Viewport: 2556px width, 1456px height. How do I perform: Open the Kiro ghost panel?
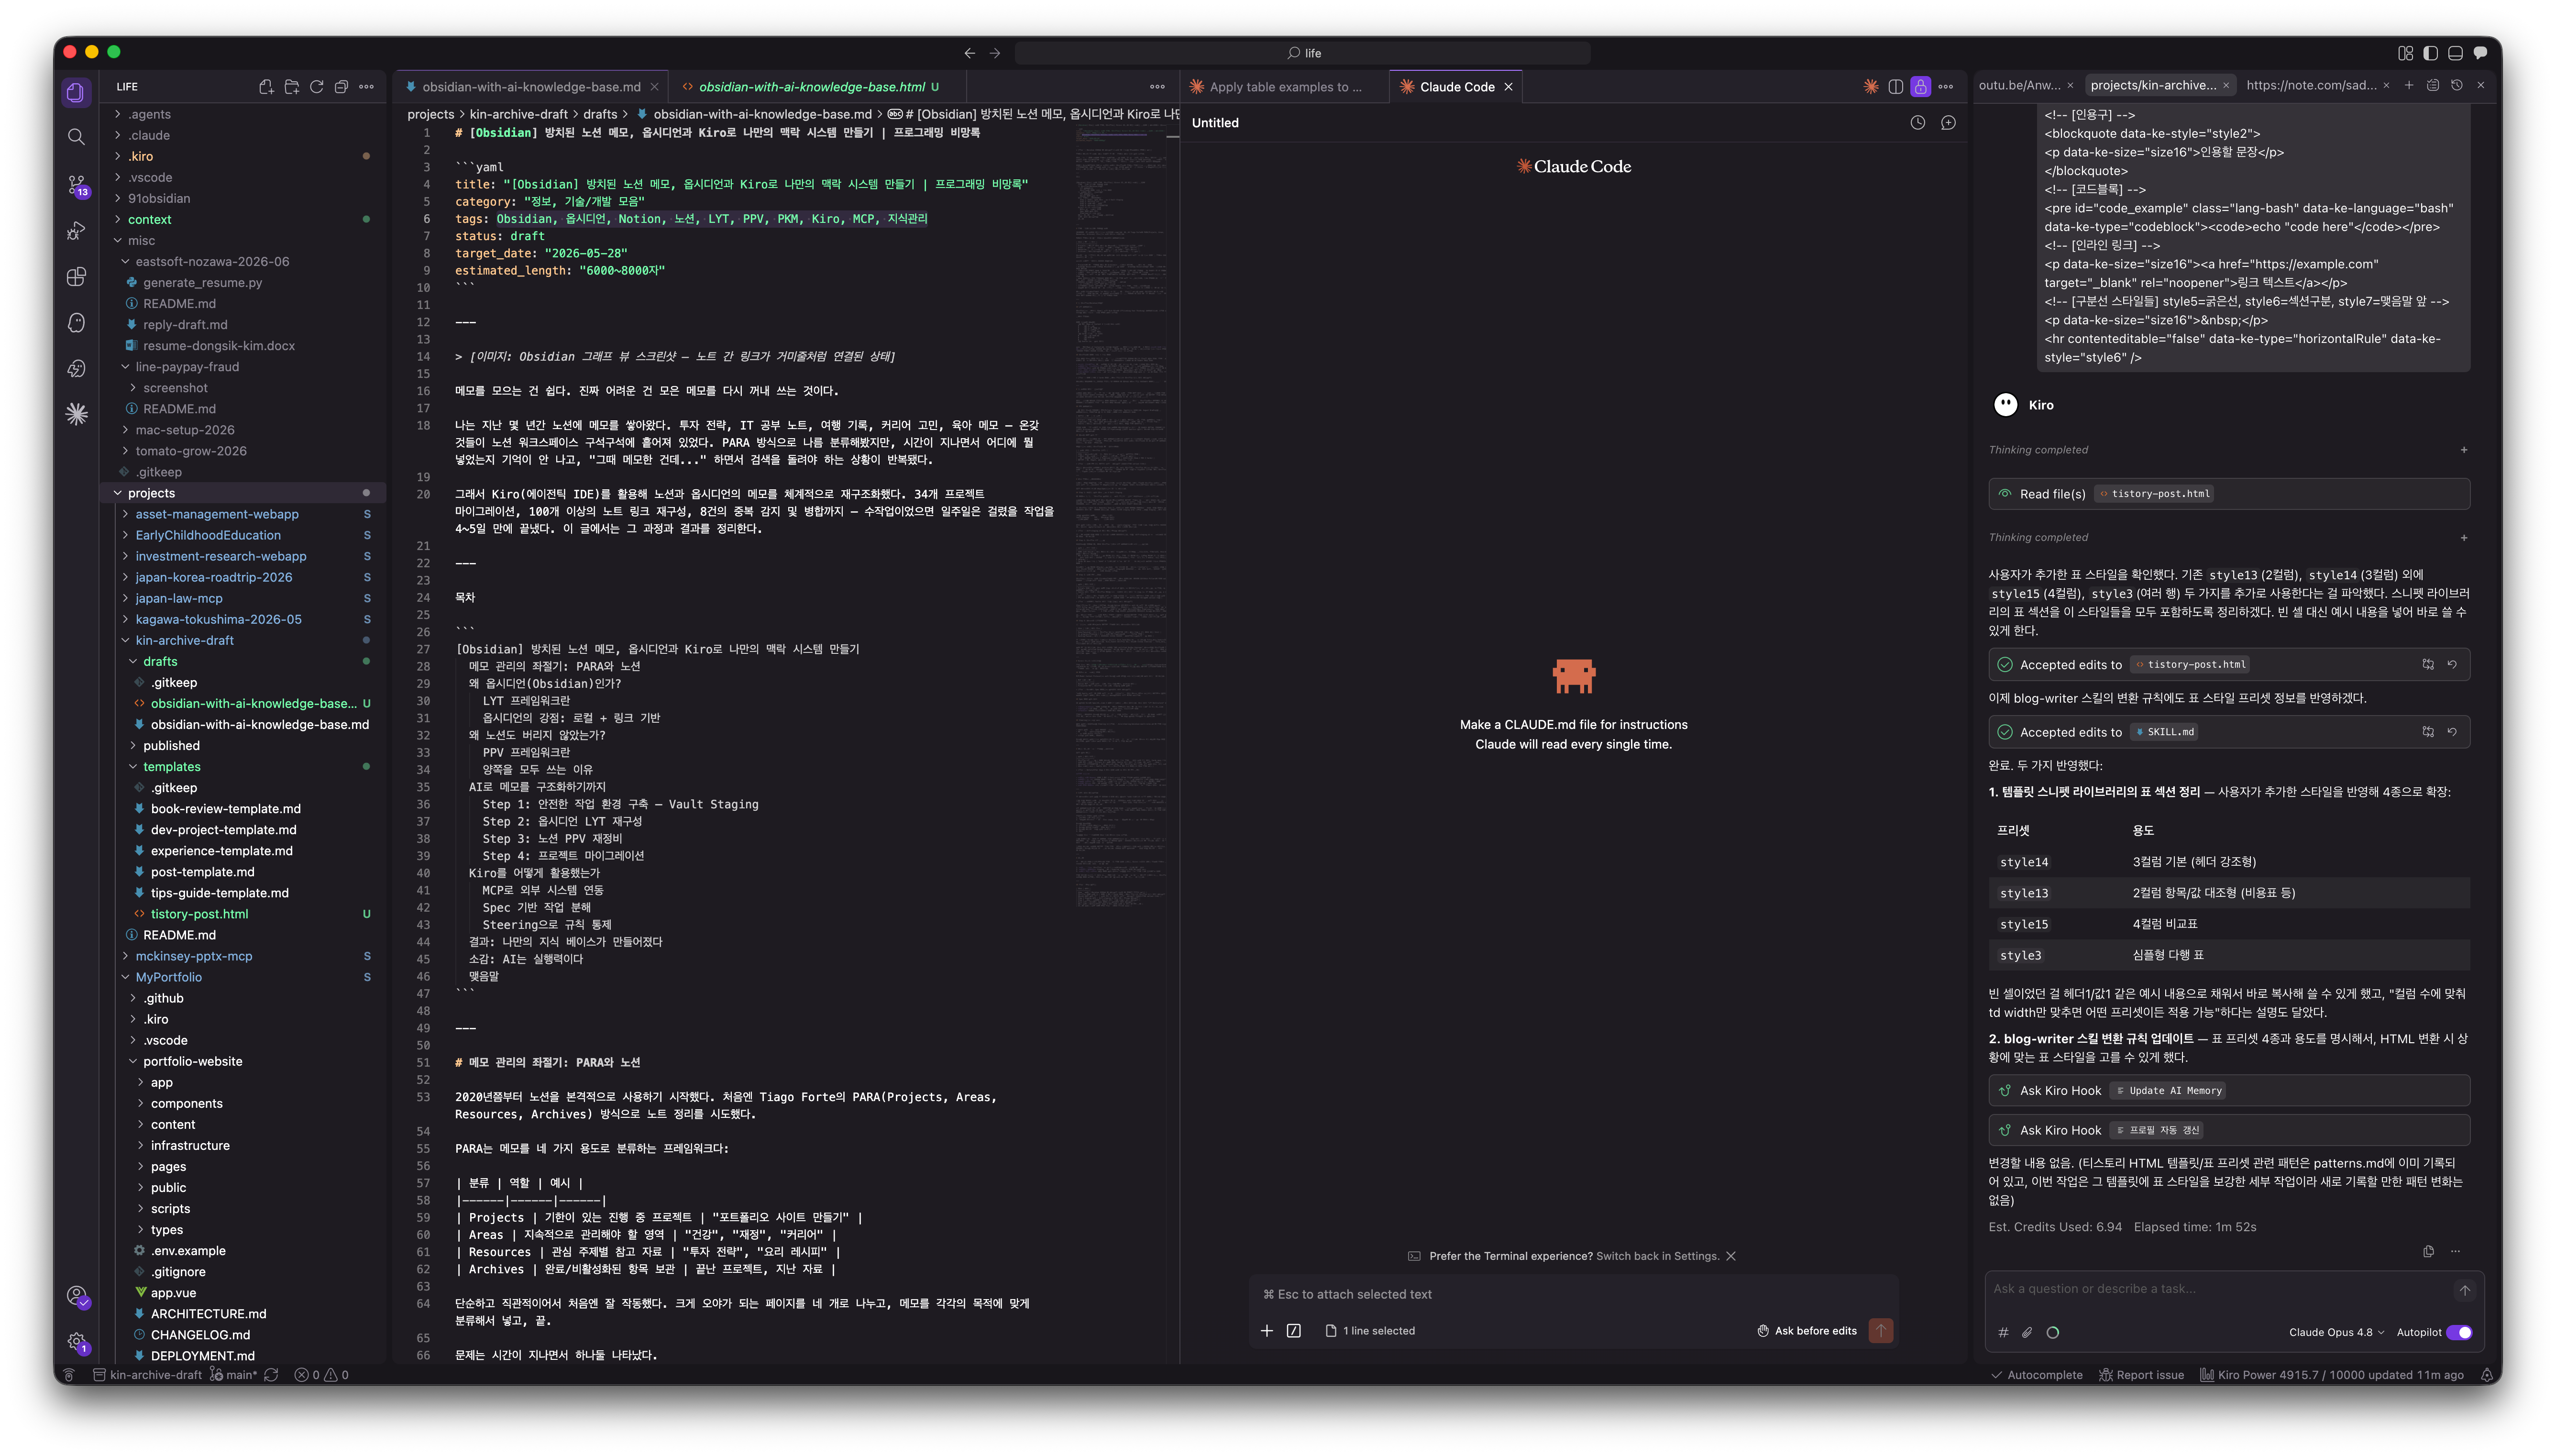tap(76, 323)
